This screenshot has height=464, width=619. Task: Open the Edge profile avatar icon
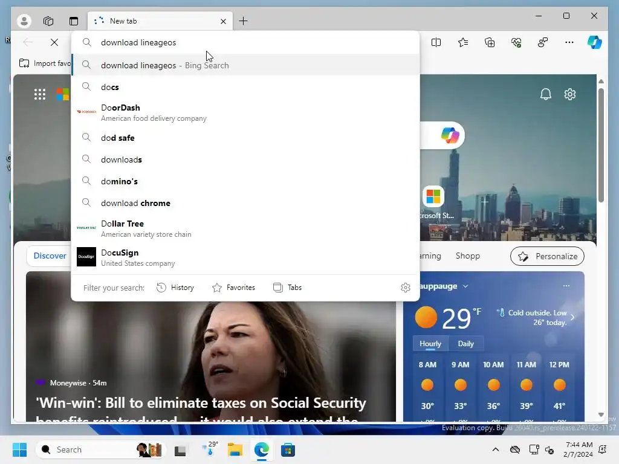24,21
